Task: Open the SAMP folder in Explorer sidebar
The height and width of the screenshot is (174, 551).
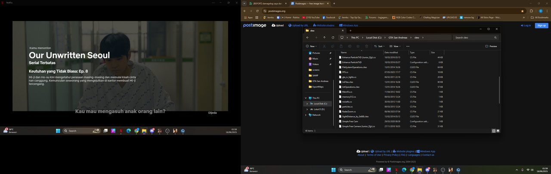Action: [x=316, y=75]
